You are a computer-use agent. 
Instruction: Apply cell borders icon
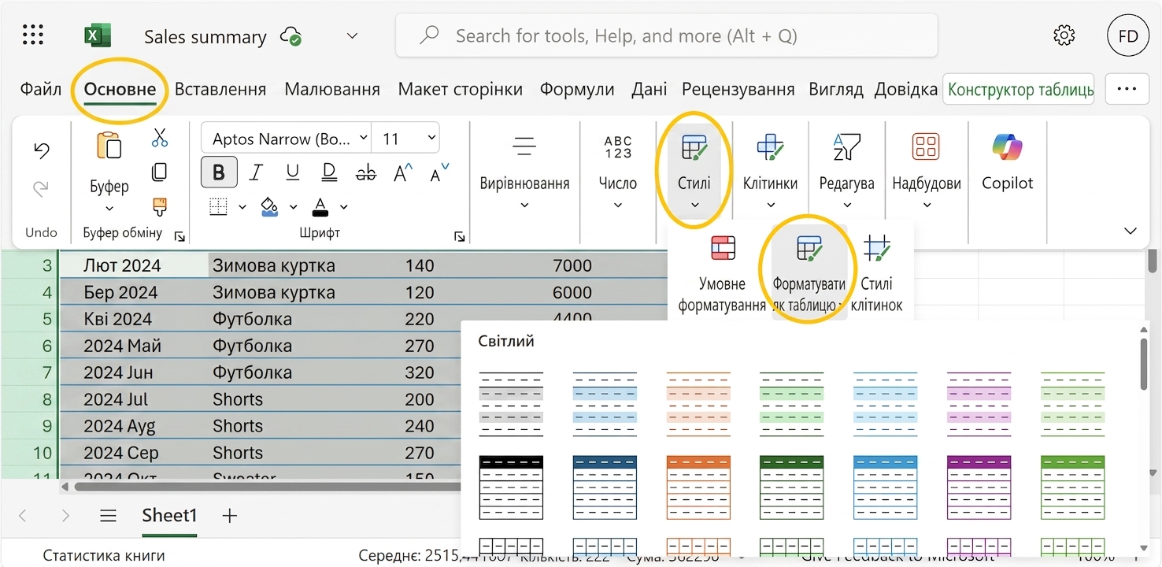point(219,207)
